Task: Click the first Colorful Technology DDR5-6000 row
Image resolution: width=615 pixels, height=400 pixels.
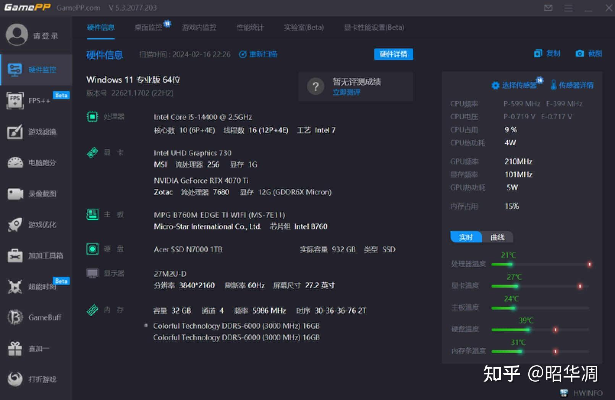Action: tap(236, 326)
